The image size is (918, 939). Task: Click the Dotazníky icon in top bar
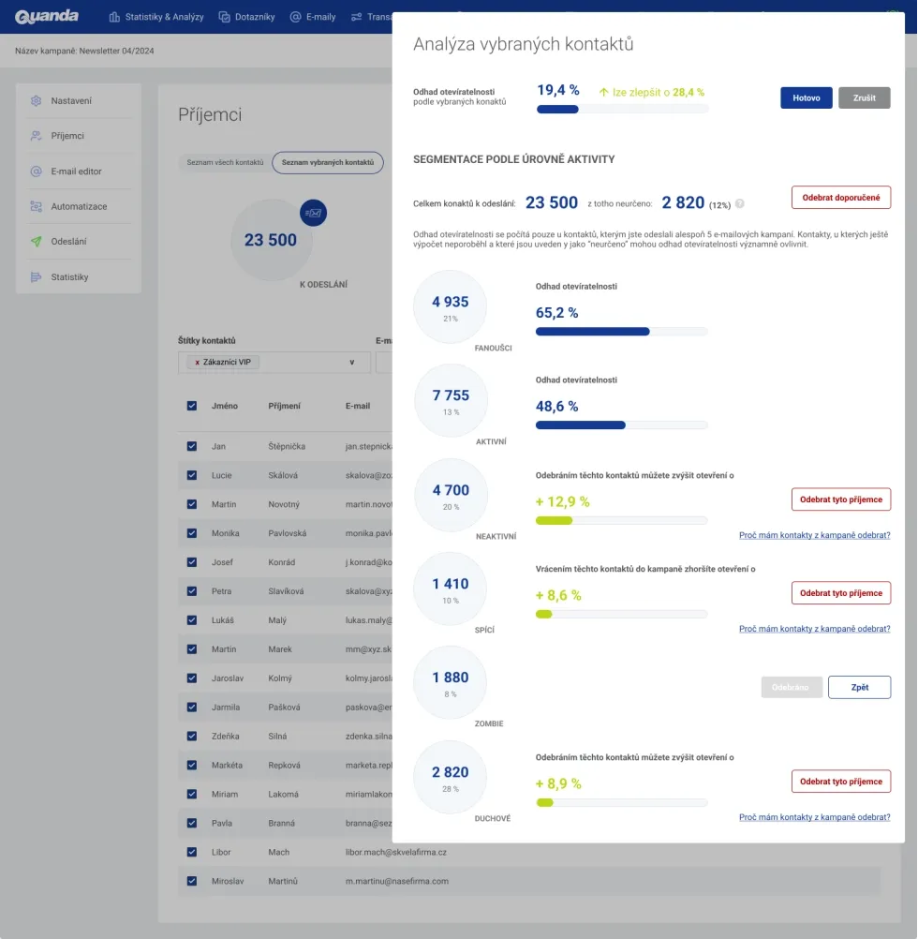point(225,17)
